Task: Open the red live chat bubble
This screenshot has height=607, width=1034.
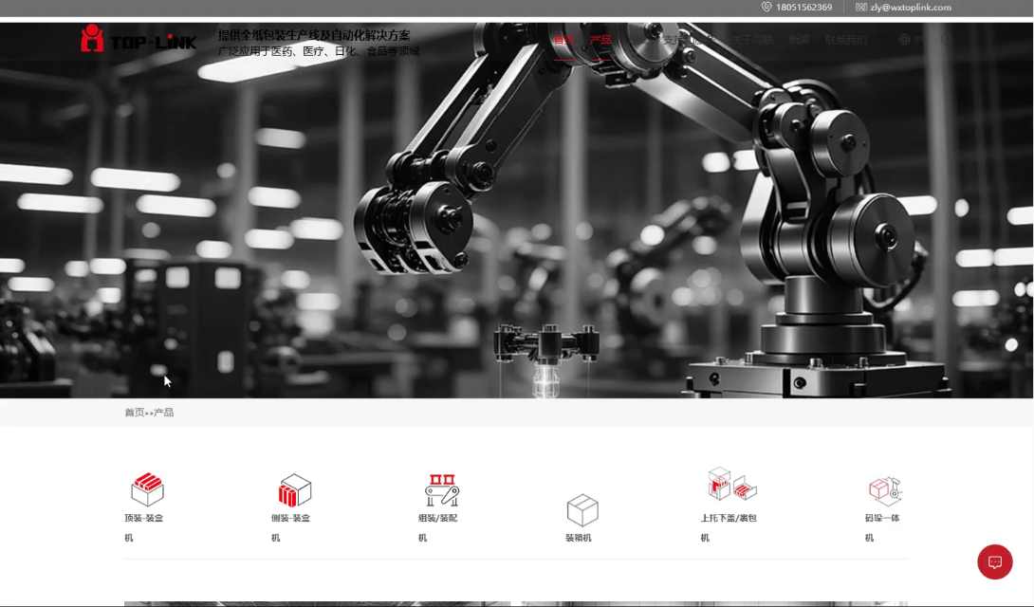Action: pyautogui.click(x=994, y=561)
